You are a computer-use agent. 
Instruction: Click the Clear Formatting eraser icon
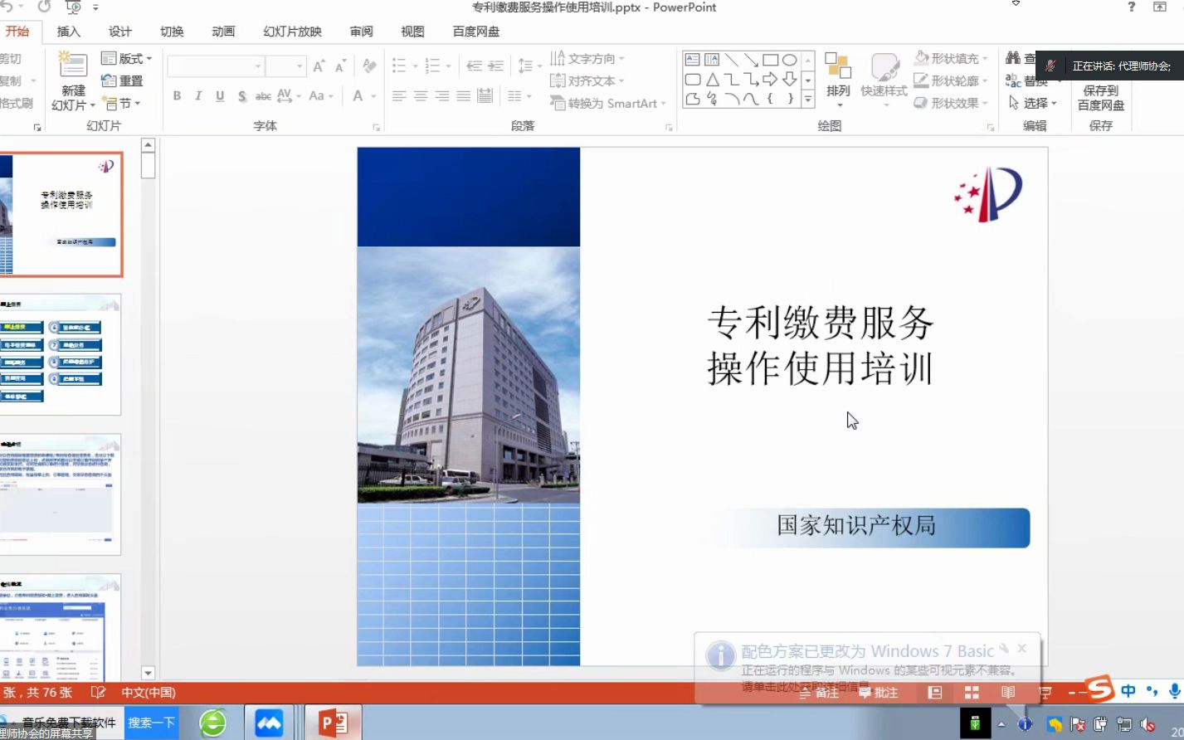tap(370, 66)
